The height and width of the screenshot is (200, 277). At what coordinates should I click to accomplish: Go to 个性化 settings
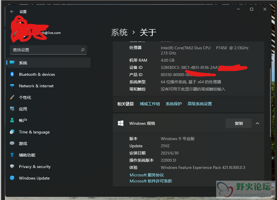(48, 97)
